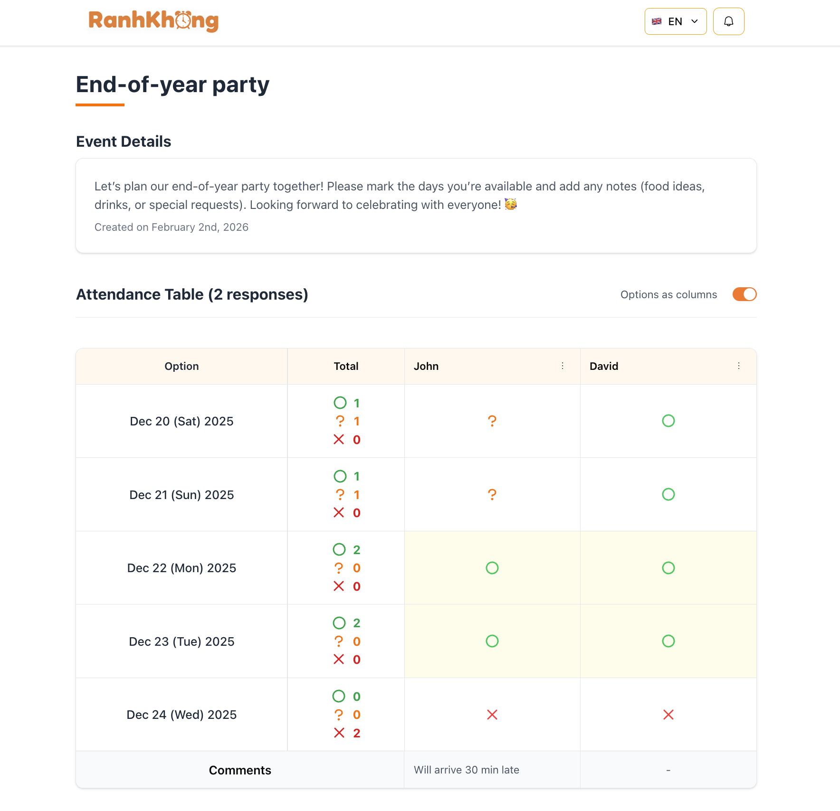
Task: Click David's availability circle for Dec 21
Action: pos(668,494)
